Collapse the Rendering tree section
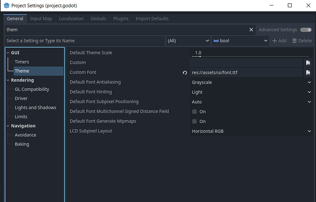This screenshot has width=316, height=202. point(8,80)
